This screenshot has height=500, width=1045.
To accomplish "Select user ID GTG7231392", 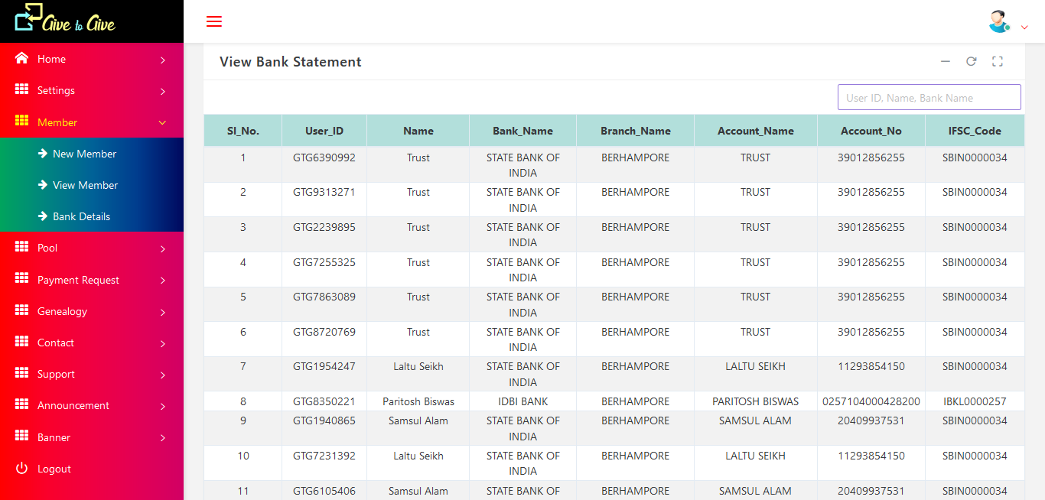I will click(324, 456).
